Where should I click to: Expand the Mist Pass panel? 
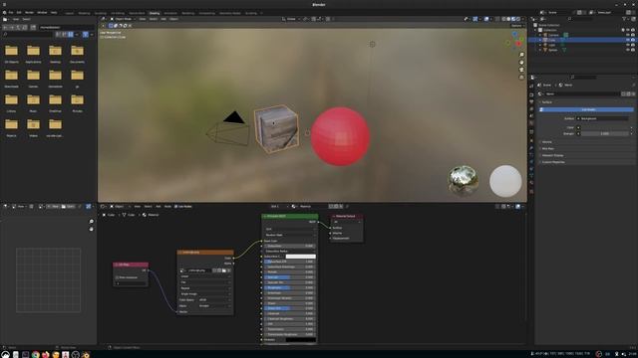pyautogui.click(x=548, y=148)
